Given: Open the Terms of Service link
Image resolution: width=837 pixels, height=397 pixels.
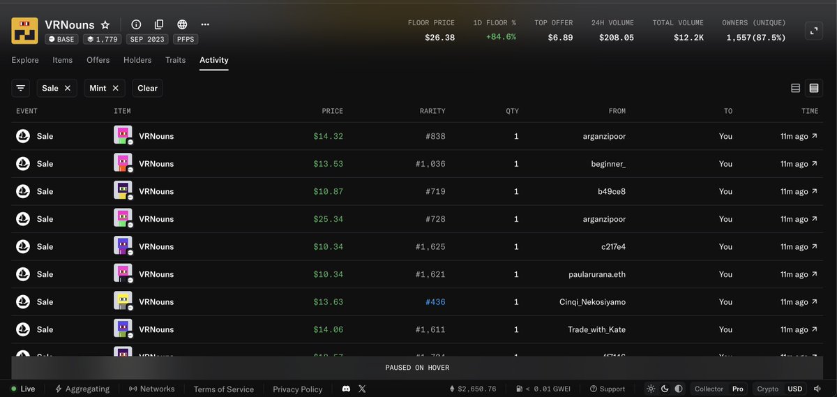Looking at the screenshot, I should [x=223, y=389].
